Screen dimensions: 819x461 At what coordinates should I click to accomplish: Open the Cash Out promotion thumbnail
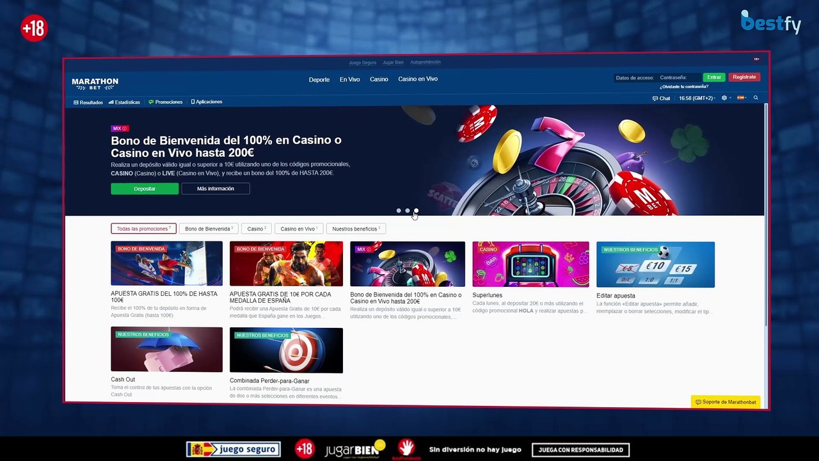click(x=166, y=350)
